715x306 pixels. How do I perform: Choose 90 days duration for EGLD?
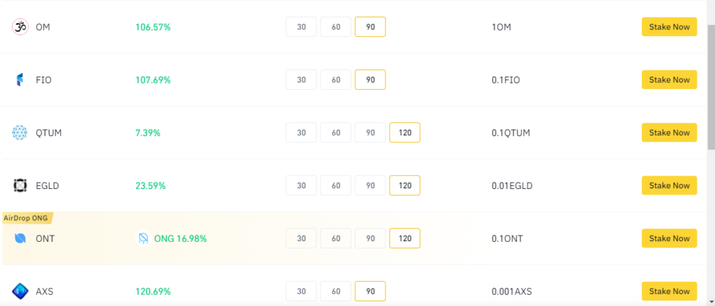[x=370, y=185]
